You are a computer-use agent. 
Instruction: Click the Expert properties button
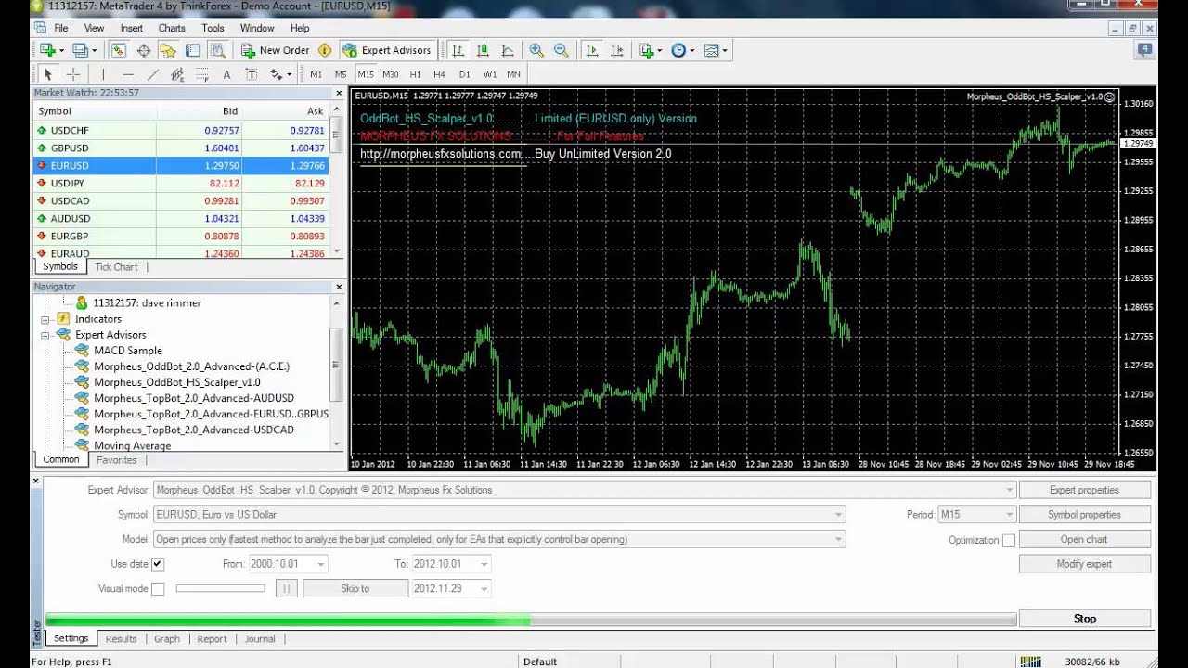[x=1085, y=490]
